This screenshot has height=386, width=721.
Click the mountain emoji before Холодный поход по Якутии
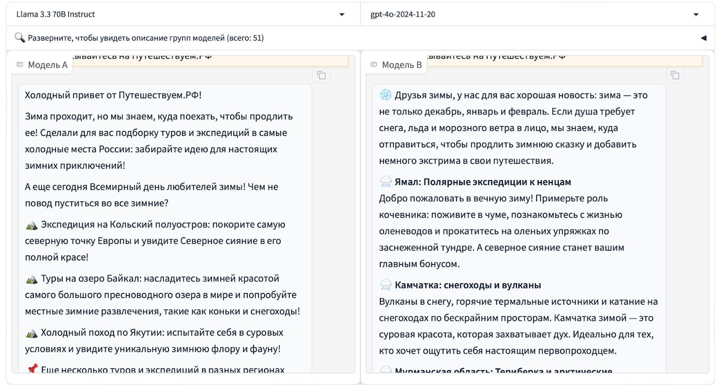coord(32,333)
